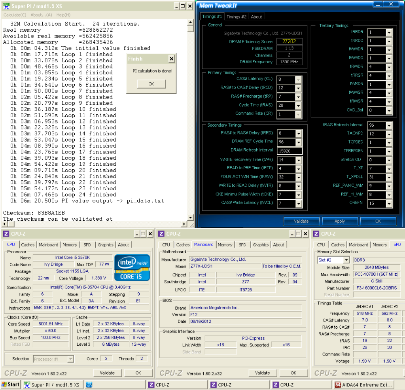
Task: Click the Super PI title bar icon
Action: tap(6, 6)
